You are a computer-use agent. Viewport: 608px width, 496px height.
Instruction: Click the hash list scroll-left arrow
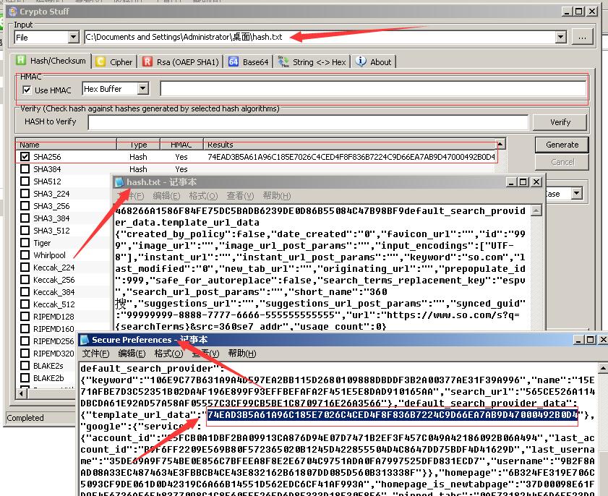pyautogui.click(x=21, y=393)
